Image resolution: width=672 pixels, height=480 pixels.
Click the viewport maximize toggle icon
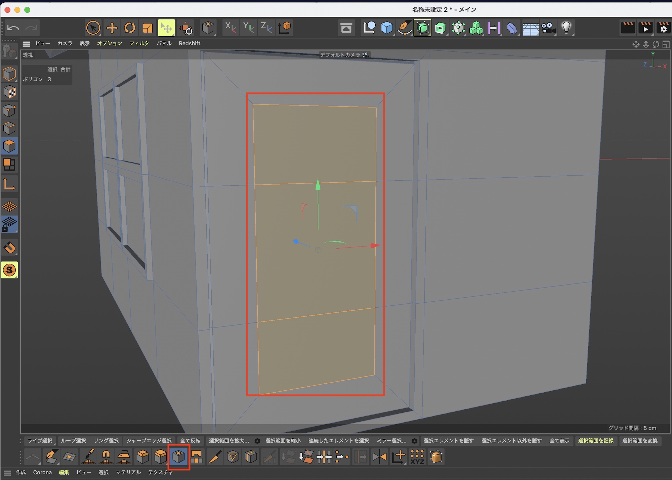coord(666,44)
